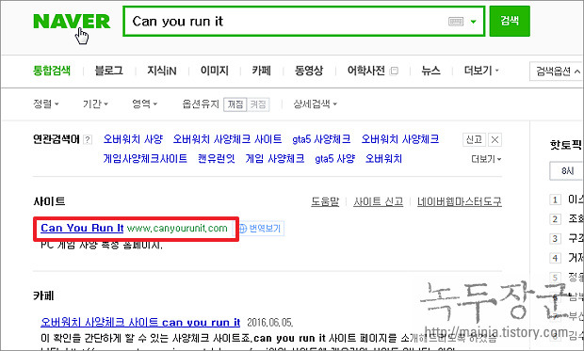This screenshot has width=584, height=351.
Task: Select the 통합검색 tab
Action: [x=52, y=71]
